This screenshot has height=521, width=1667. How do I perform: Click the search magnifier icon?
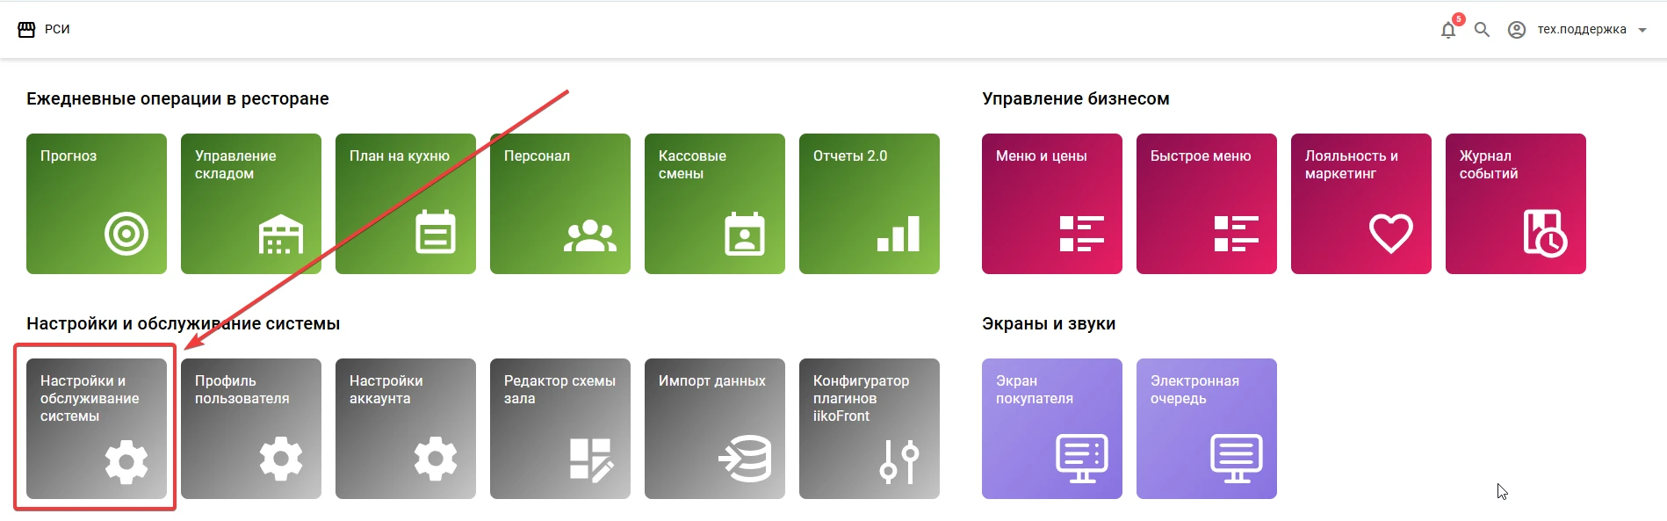[x=1482, y=30]
